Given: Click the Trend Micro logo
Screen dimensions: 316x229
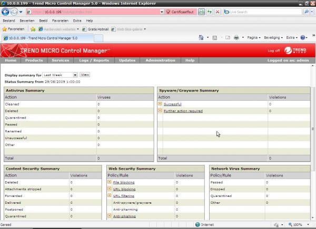Looking at the screenshot, I should point(295,50).
